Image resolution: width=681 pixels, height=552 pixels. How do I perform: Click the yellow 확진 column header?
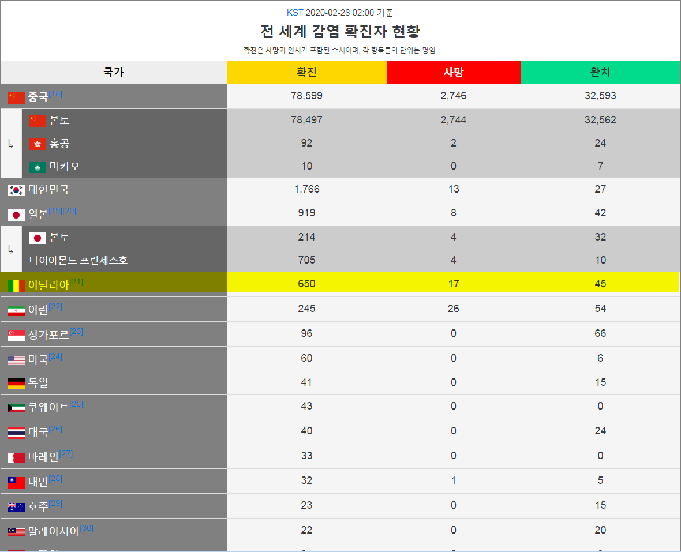tap(306, 72)
